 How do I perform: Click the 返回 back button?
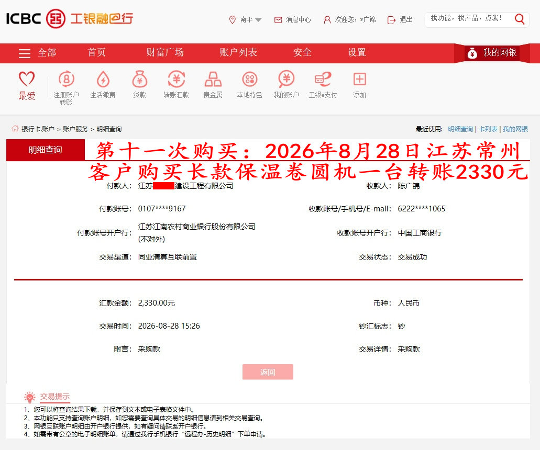coord(268,372)
